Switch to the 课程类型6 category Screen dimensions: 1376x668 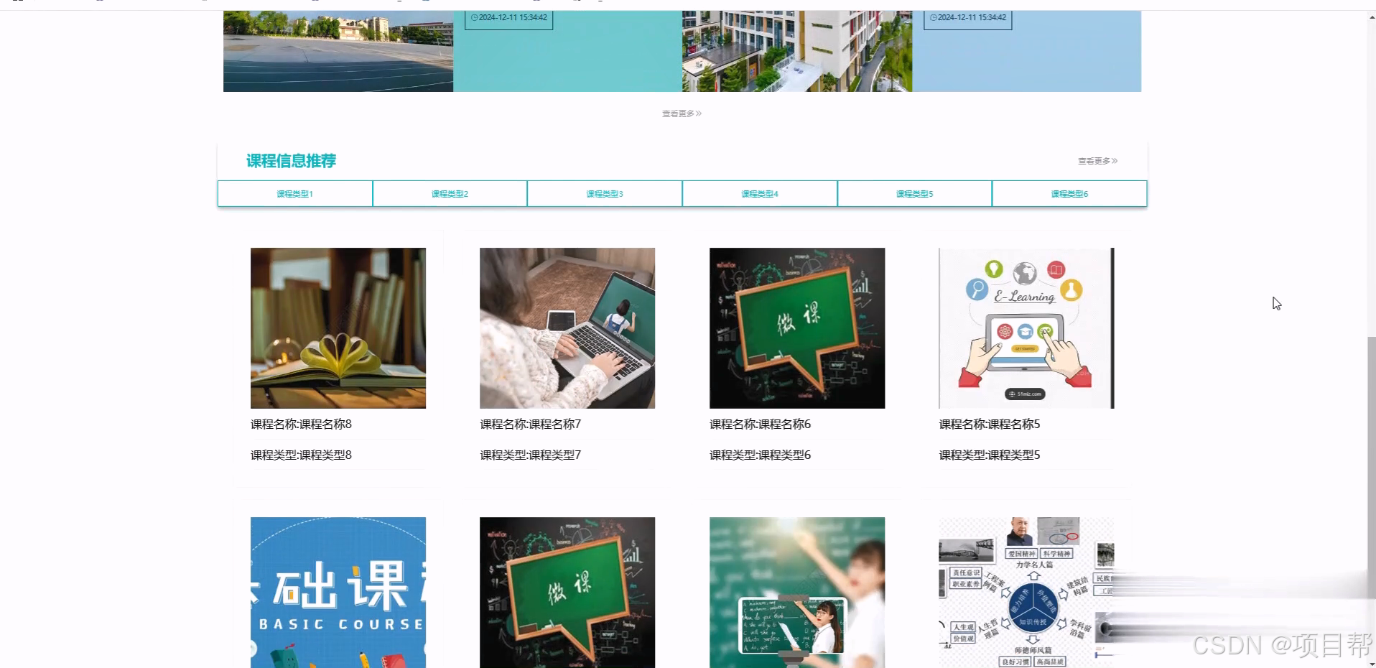coord(1069,193)
